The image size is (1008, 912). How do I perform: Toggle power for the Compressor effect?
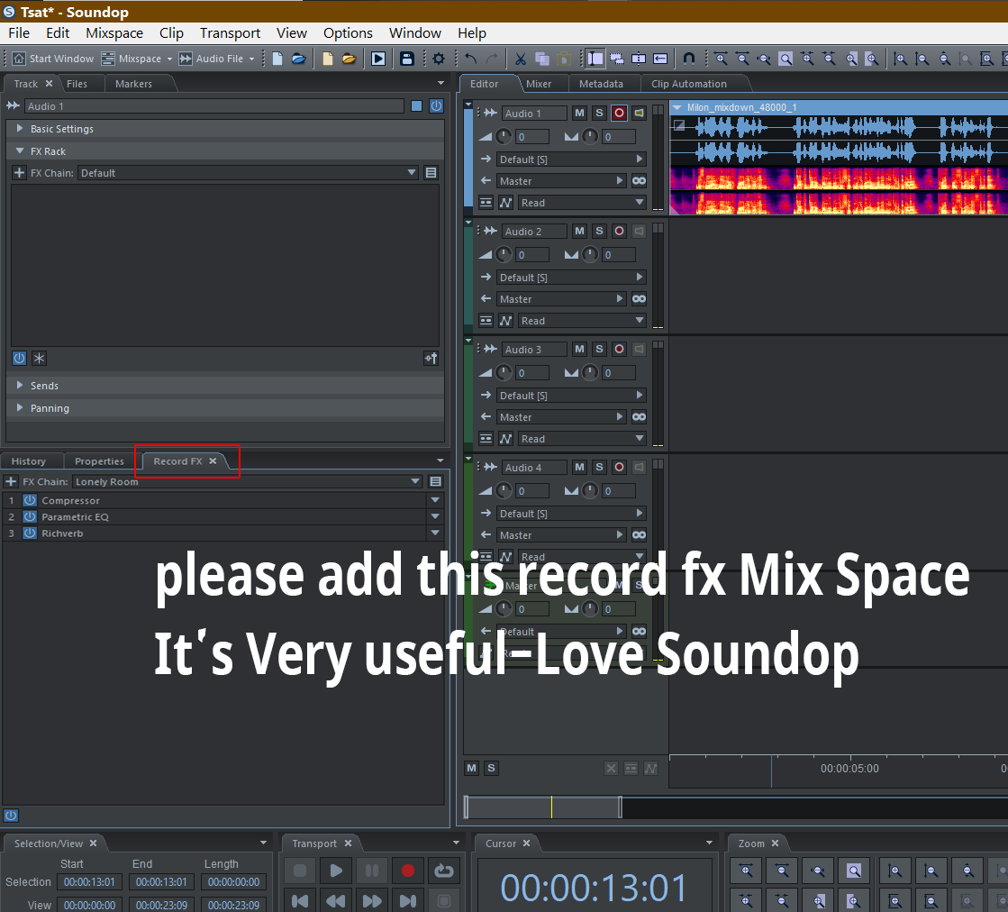tap(30, 500)
